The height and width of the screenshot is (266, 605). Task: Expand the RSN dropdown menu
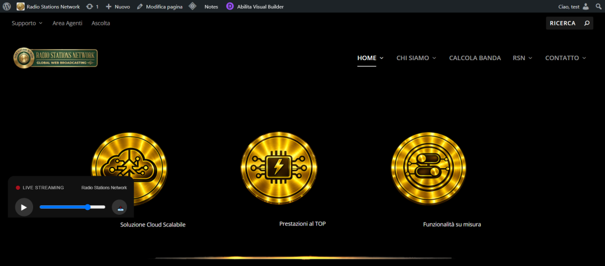pyautogui.click(x=522, y=58)
